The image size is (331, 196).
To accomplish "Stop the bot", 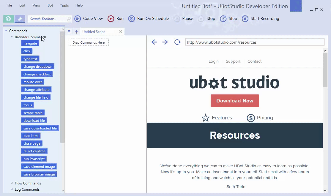I will pos(207,19).
